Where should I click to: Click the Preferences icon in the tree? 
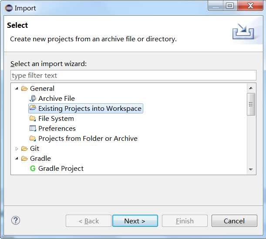pos(33,129)
